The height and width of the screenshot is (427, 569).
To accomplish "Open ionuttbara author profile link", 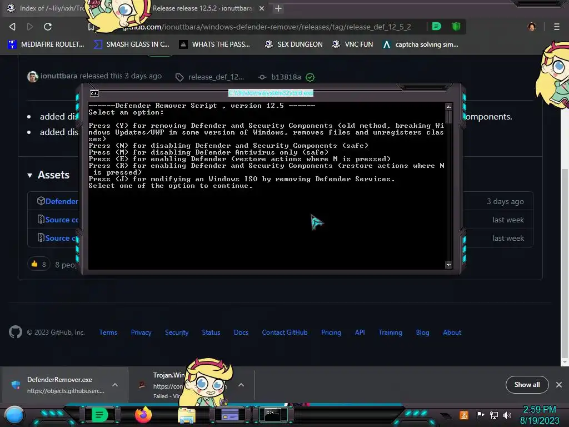I will pyautogui.click(x=59, y=76).
